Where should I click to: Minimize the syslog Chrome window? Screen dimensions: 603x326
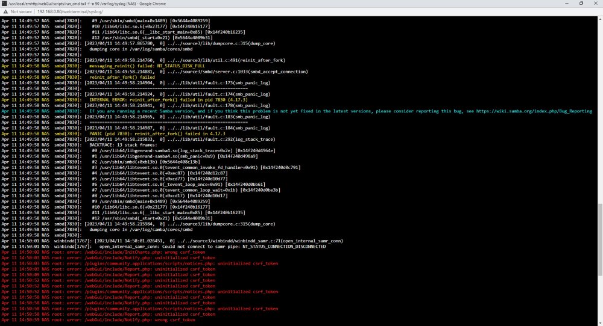[x=566, y=4]
